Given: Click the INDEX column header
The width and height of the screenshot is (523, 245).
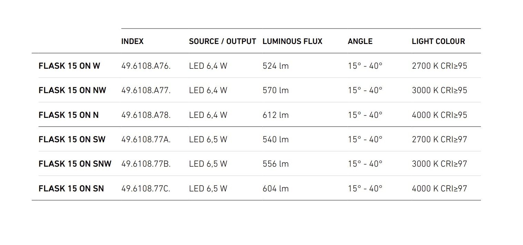Looking at the screenshot, I should coord(132,42).
